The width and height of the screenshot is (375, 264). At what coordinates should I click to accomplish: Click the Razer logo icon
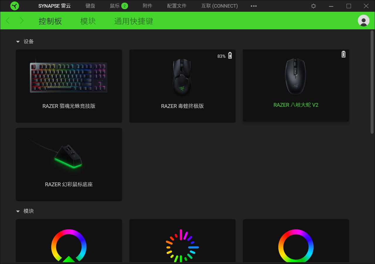14,6
